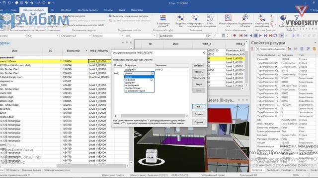Open 3D фильтры cube icon

click(283, 18)
